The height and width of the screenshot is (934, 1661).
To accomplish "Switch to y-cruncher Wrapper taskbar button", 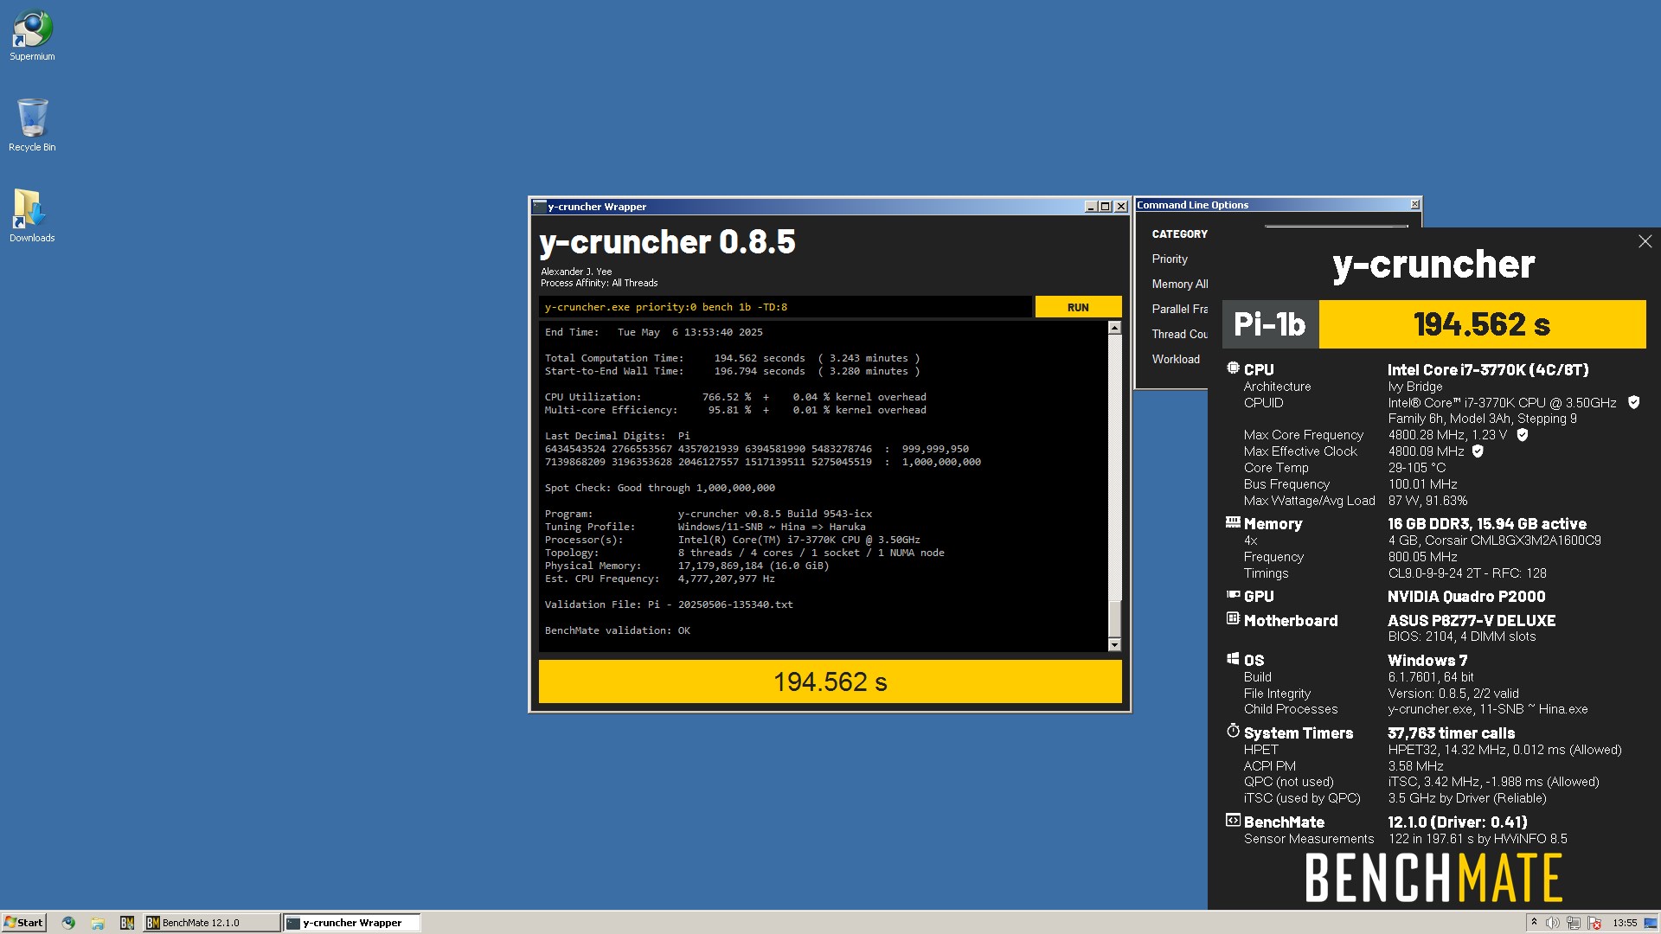I will tap(352, 923).
